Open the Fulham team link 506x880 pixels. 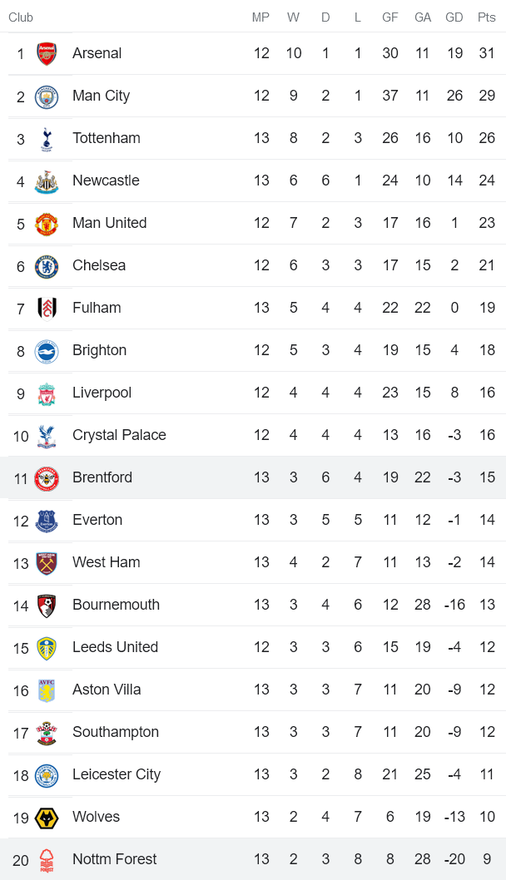coord(97,308)
